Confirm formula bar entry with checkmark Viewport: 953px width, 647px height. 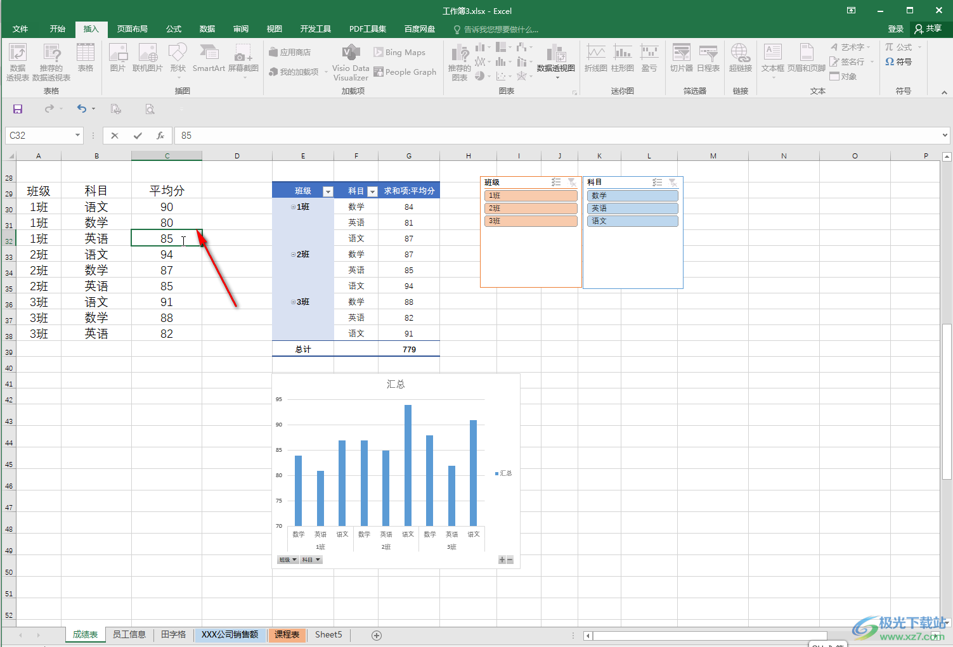click(138, 136)
